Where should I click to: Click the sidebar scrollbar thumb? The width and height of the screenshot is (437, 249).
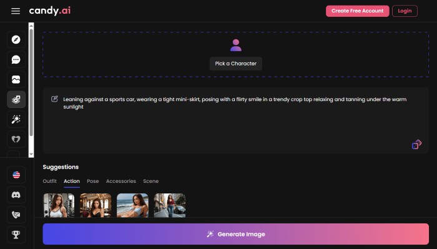[x=31, y=82]
